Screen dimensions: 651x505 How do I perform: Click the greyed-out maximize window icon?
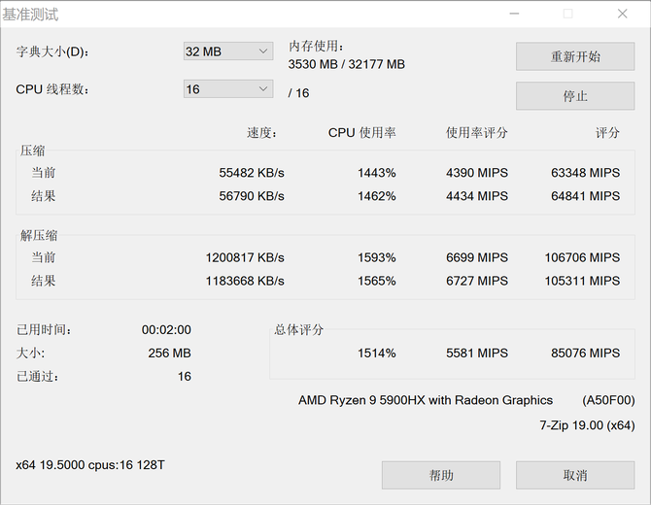(567, 14)
